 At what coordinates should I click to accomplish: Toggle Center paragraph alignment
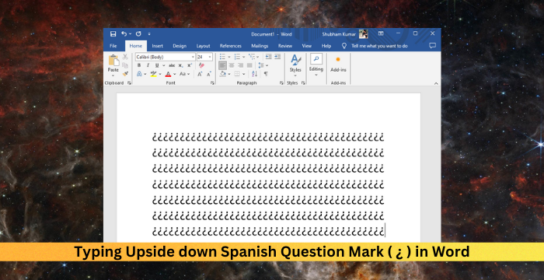coord(232,65)
